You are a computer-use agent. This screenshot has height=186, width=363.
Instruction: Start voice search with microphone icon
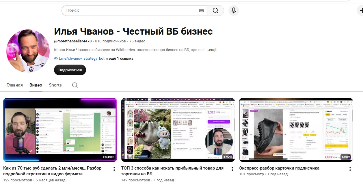coord(234,11)
